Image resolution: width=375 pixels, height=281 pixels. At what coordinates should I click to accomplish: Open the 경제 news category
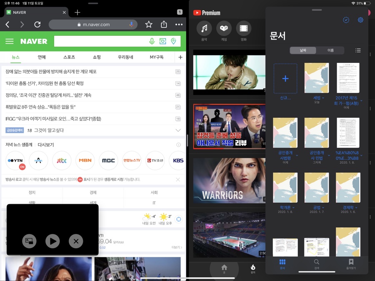pos(93,192)
